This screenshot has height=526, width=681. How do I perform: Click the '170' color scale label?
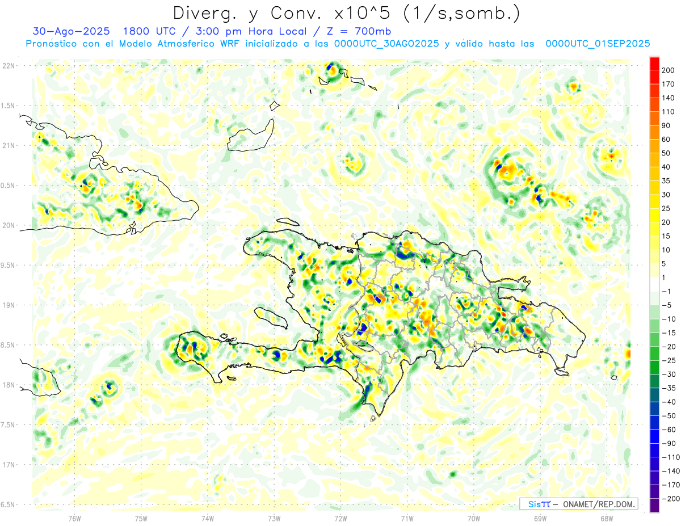click(669, 84)
